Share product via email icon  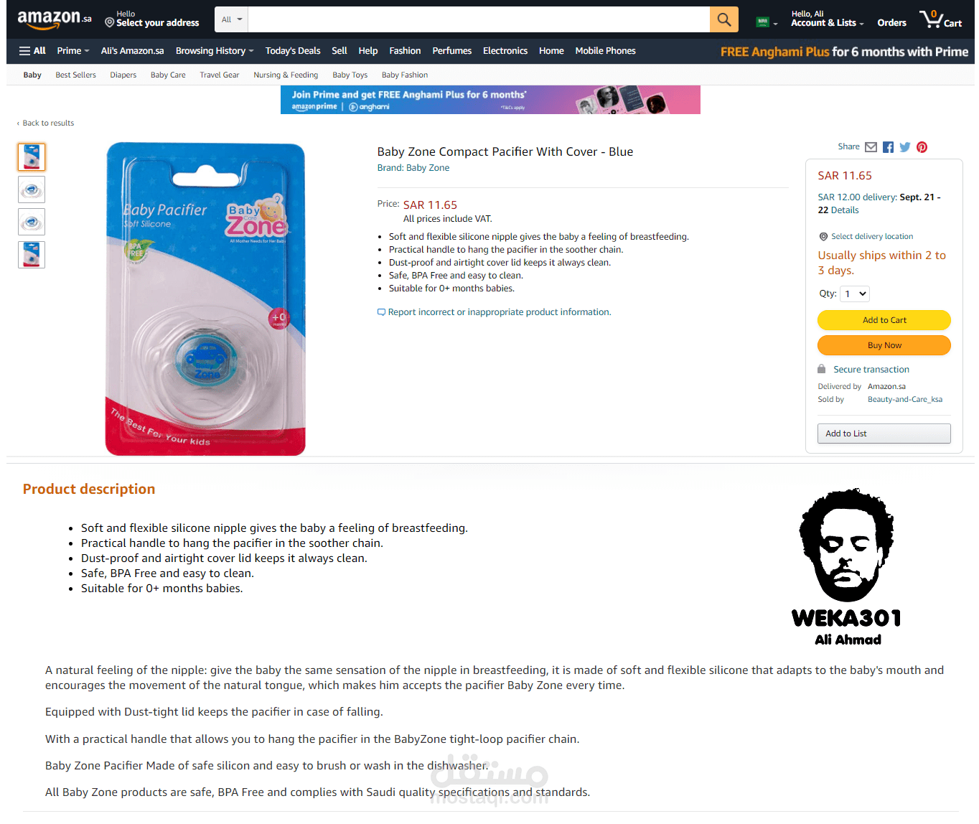(x=871, y=147)
